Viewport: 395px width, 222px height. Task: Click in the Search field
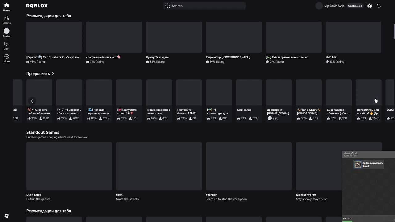click(204, 6)
